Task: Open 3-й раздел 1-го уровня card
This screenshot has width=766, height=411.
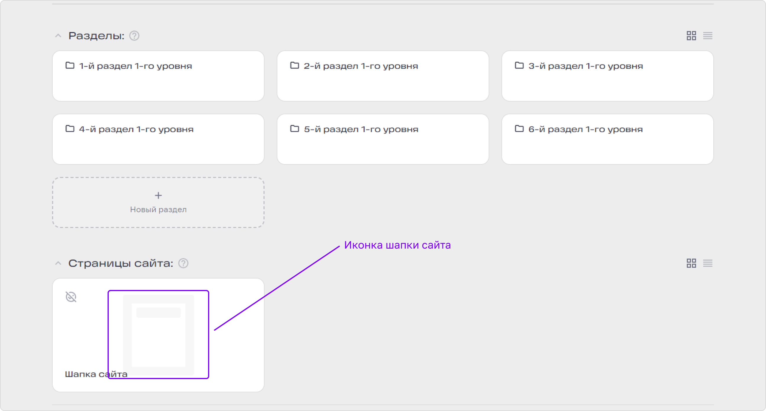Action: pyautogui.click(x=608, y=76)
